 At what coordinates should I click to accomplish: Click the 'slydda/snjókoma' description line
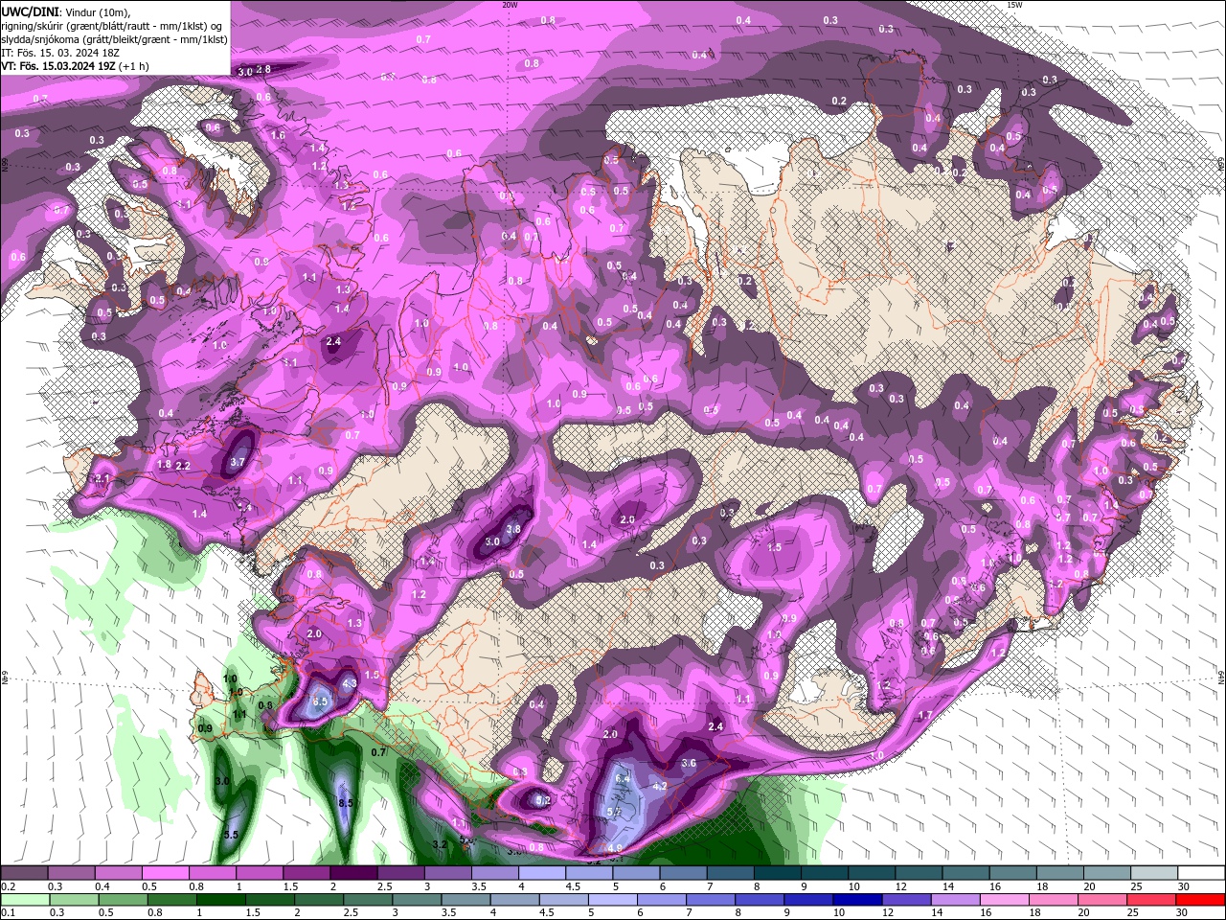[114, 39]
